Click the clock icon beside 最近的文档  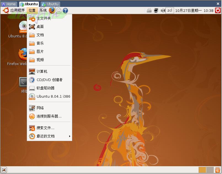(x=32, y=136)
